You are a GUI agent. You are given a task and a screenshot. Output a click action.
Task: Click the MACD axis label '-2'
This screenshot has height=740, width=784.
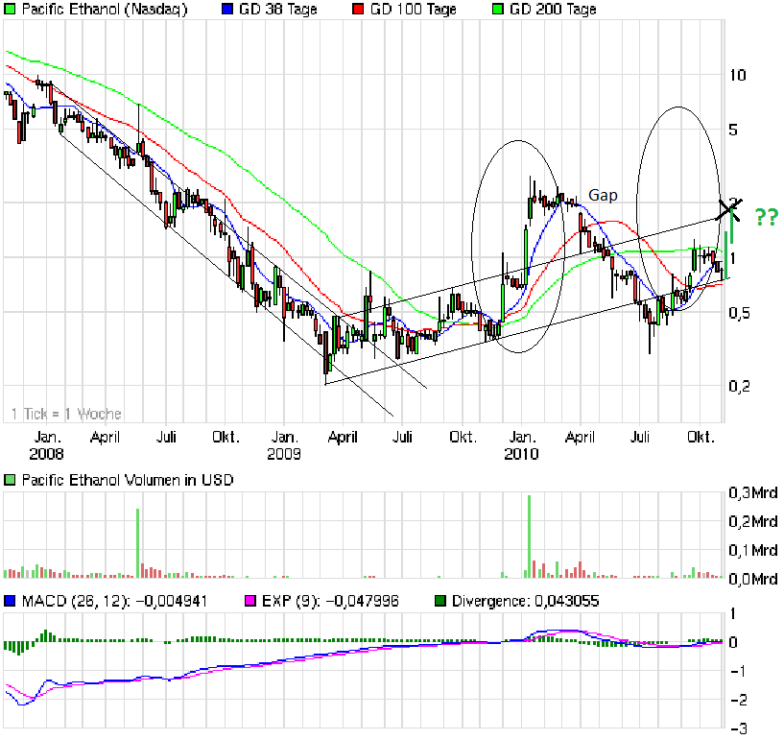[x=739, y=700]
